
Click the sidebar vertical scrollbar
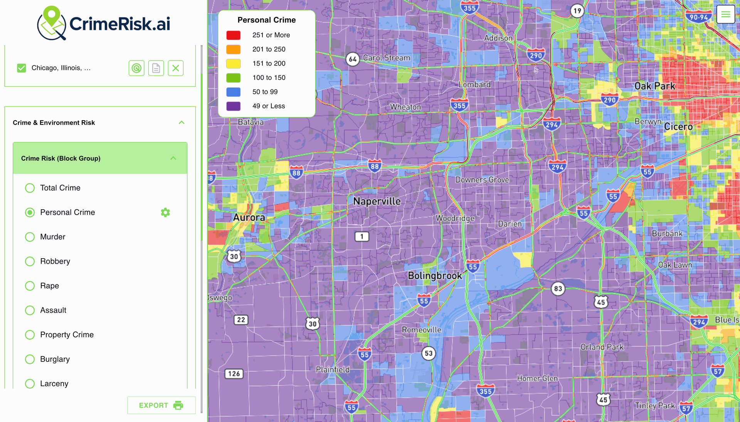pyautogui.click(x=202, y=154)
